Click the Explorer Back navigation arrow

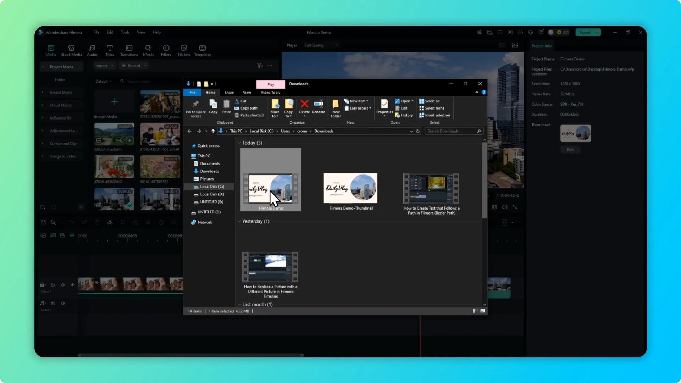(x=189, y=131)
